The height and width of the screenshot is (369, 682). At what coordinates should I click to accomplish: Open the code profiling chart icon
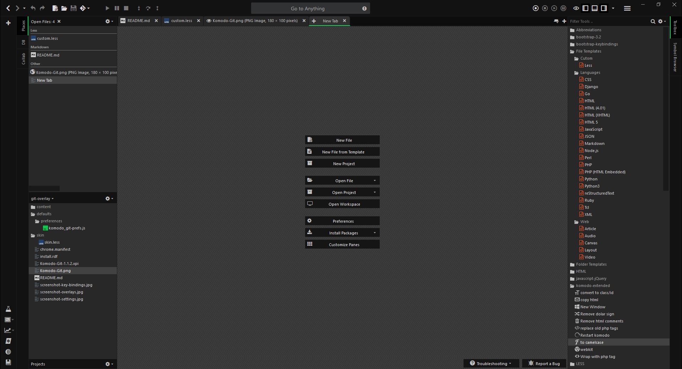7,330
